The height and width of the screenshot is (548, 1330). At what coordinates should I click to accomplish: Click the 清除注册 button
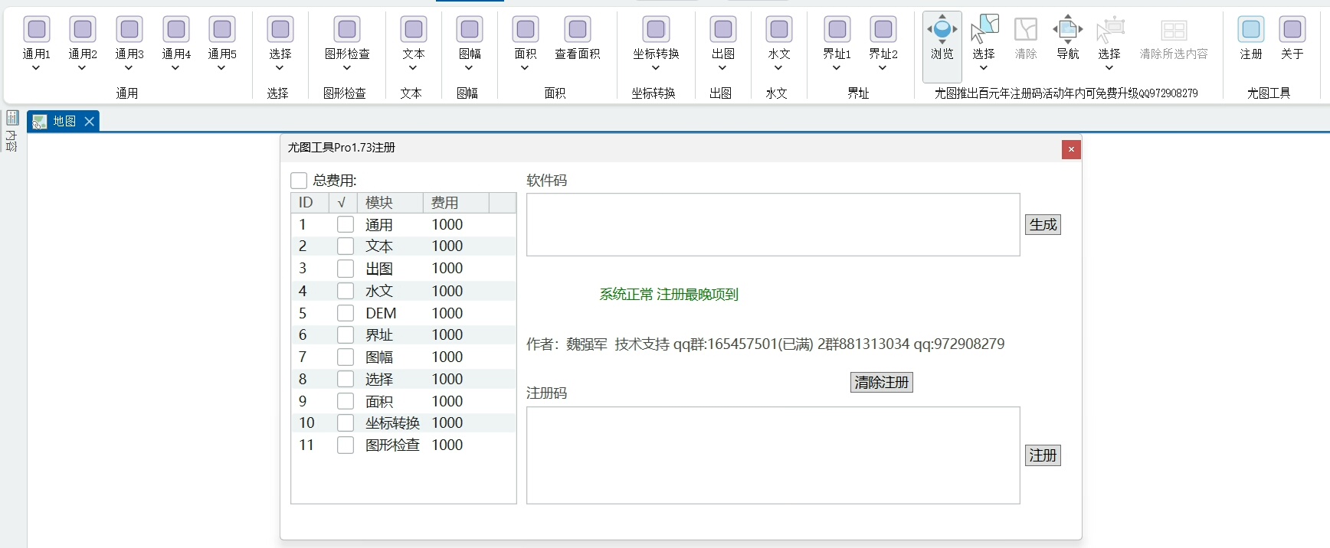click(881, 382)
